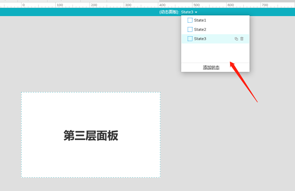Click the State3 dashed panel icon
Screen dimensions: 295x191
coord(190,39)
